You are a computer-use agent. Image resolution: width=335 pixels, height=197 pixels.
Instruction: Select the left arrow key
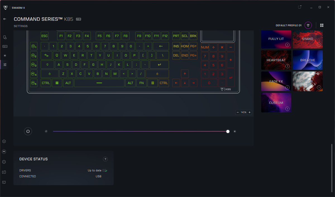[x=176, y=83]
